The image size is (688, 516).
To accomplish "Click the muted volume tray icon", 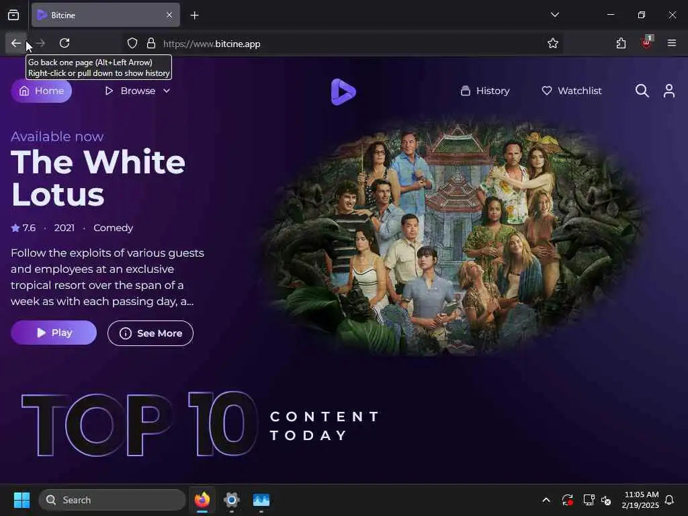I will pos(606,500).
